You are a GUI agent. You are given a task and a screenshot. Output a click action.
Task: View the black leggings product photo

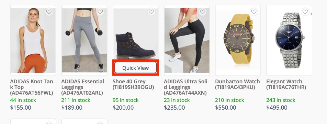[x=187, y=40]
